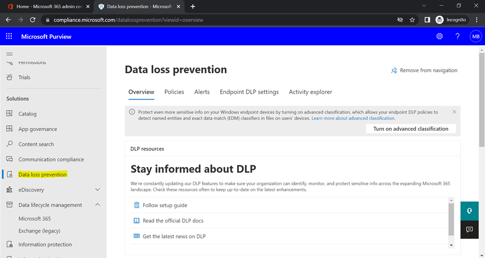Switch to the Policies tab

pyautogui.click(x=174, y=92)
